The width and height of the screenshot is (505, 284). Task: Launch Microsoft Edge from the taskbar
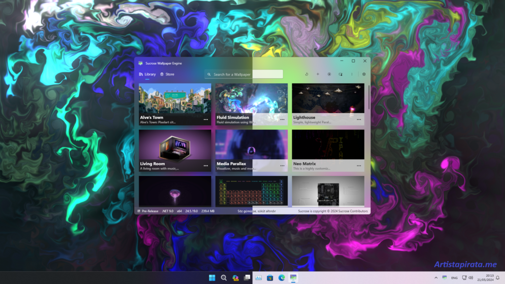(x=281, y=277)
